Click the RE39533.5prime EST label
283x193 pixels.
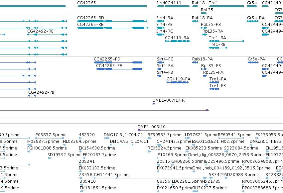tap(164, 135)
